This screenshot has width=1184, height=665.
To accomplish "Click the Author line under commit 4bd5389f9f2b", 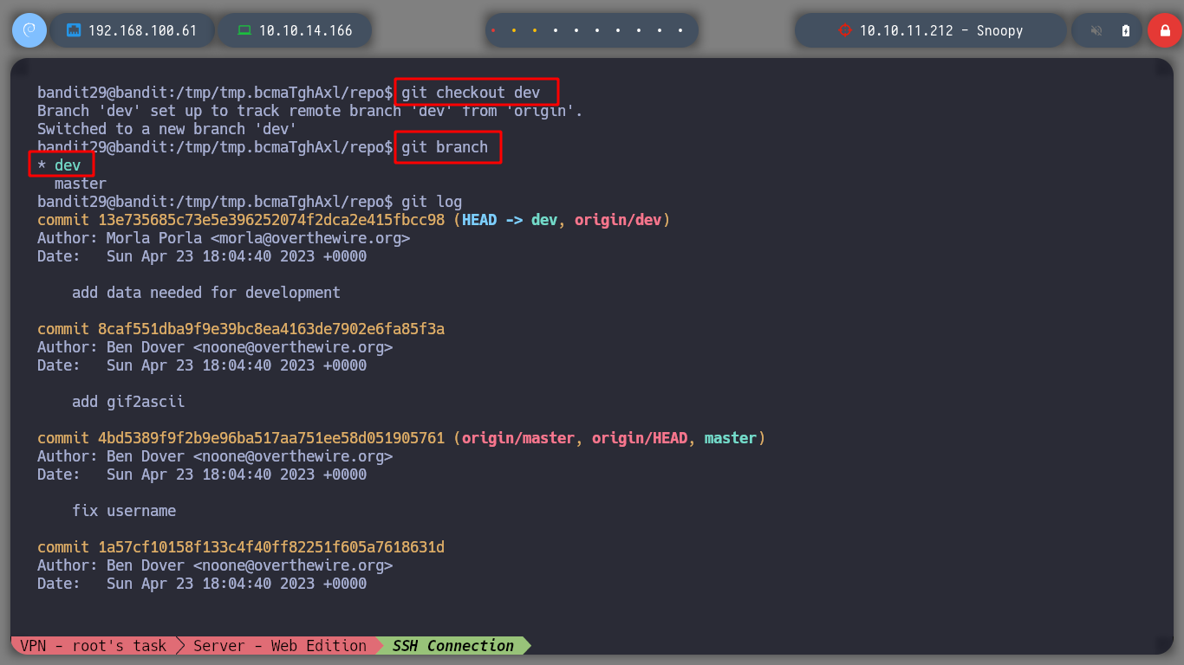I will coord(215,456).
